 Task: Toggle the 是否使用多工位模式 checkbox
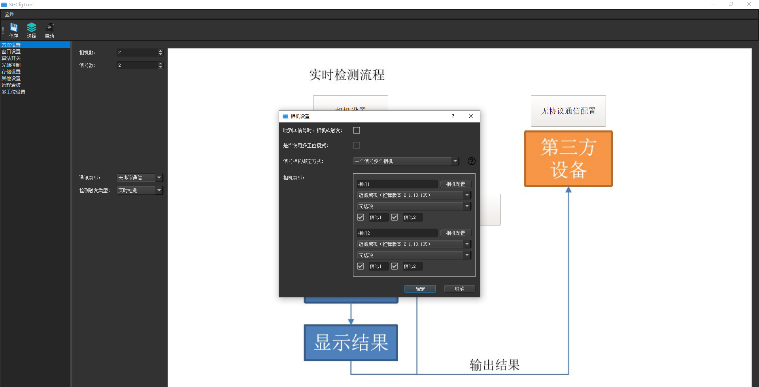click(x=356, y=145)
